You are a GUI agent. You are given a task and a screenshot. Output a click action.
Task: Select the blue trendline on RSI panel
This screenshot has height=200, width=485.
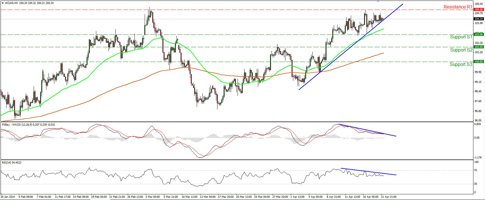click(x=368, y=172)
